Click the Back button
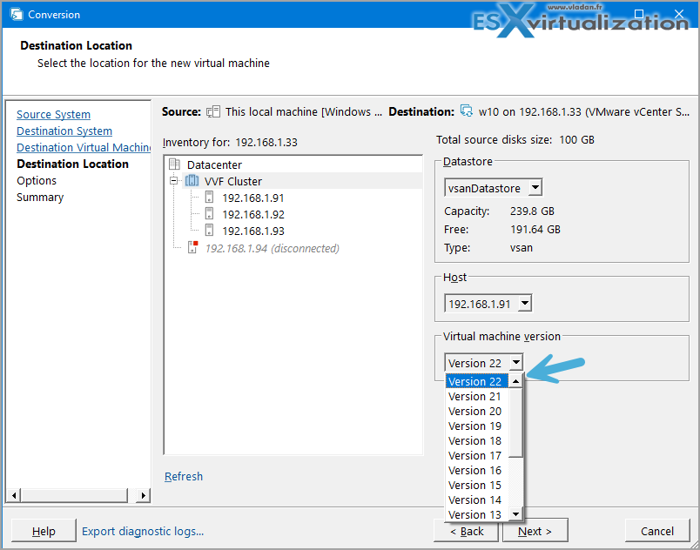This screenshot has height=550, width=700. (467, 530)
